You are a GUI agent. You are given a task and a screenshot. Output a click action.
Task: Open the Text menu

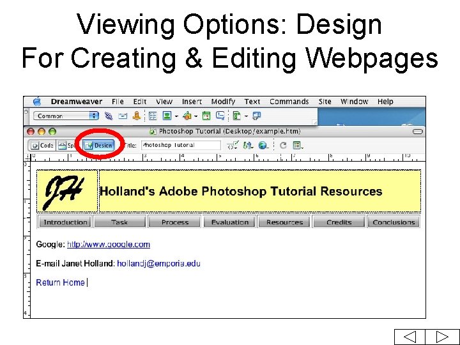point(252,102)
